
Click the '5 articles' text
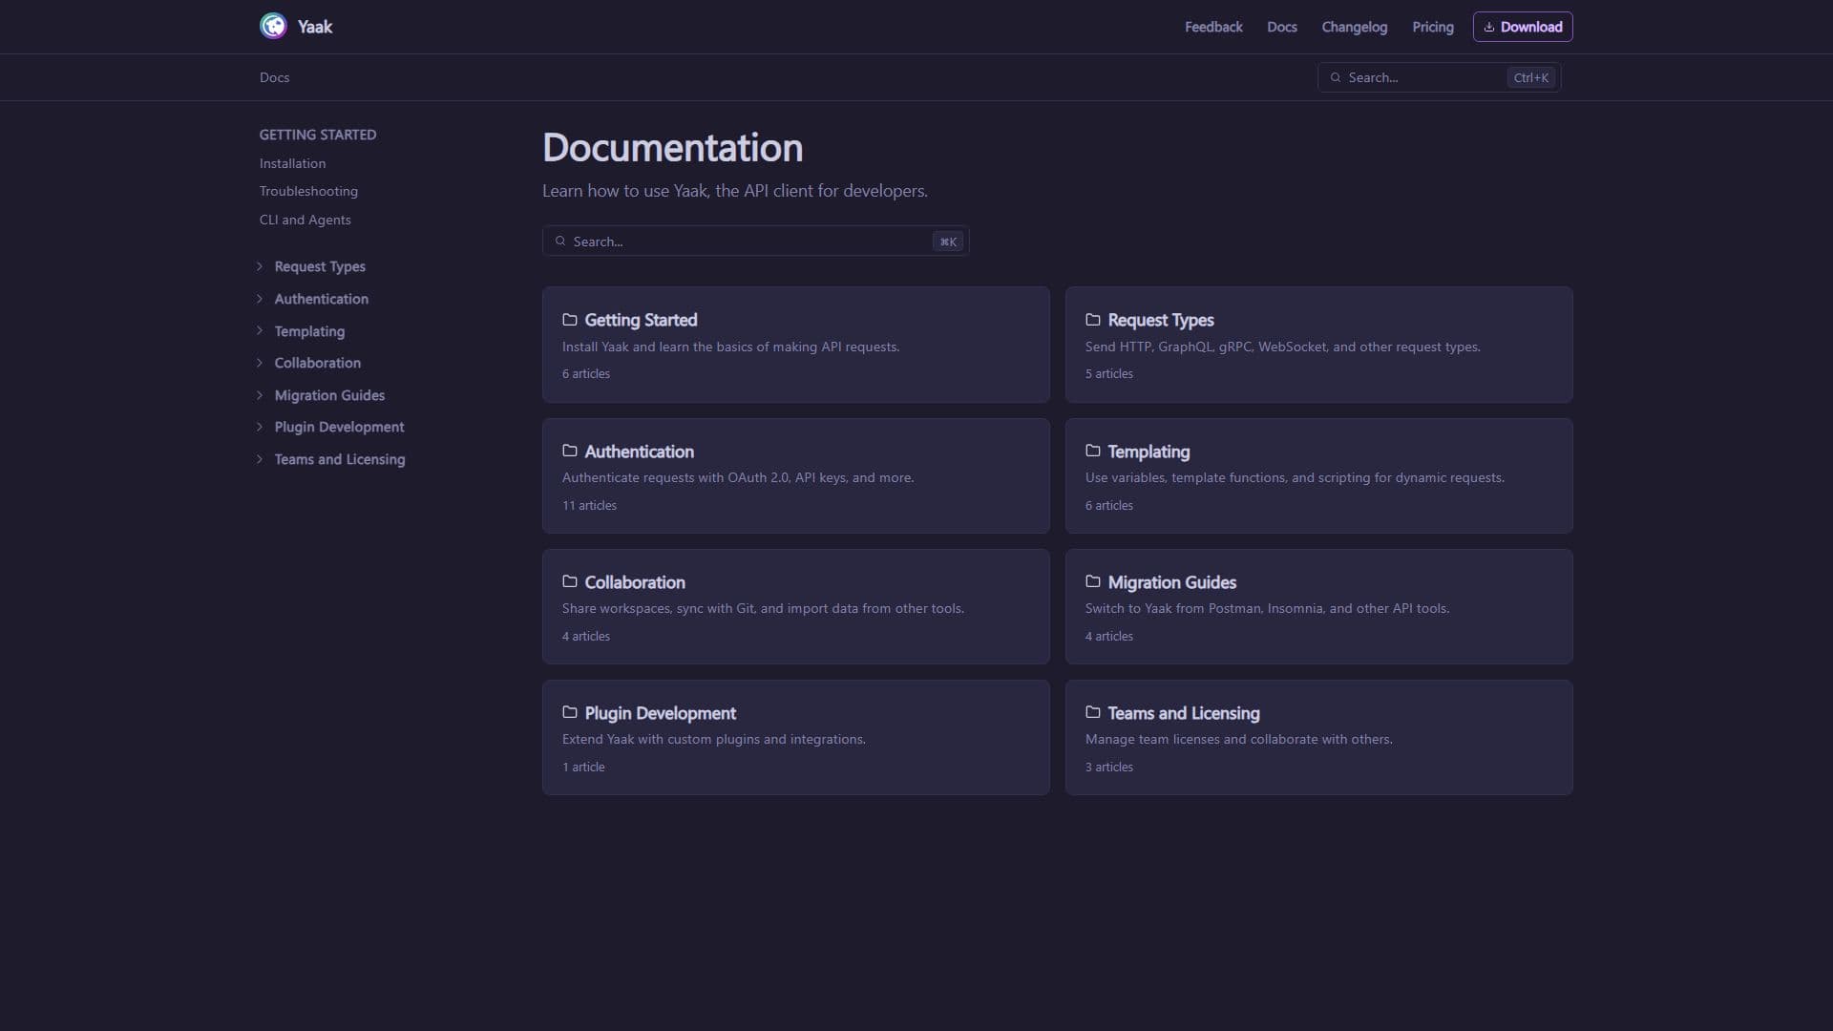point(1109,373)
